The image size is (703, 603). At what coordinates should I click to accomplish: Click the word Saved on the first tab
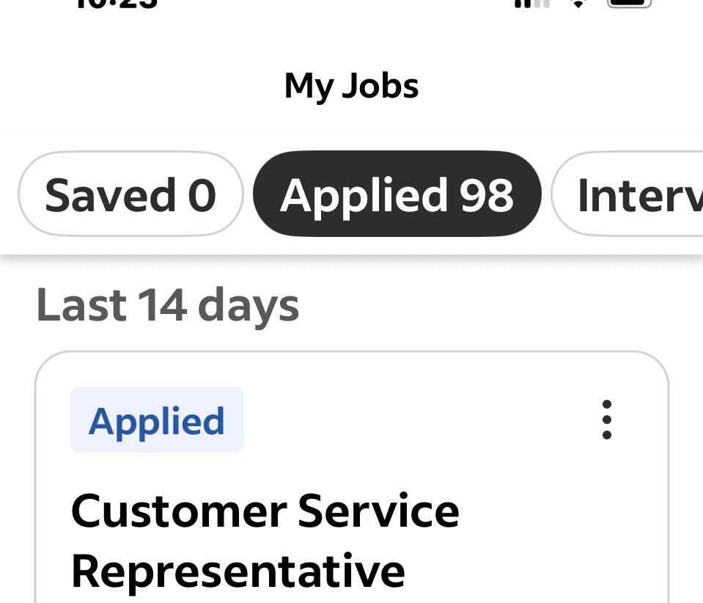[110, 195]
